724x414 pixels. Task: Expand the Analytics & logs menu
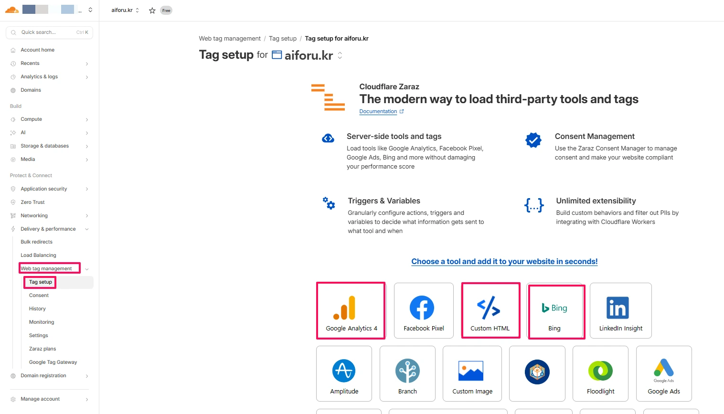pos(39,77)
